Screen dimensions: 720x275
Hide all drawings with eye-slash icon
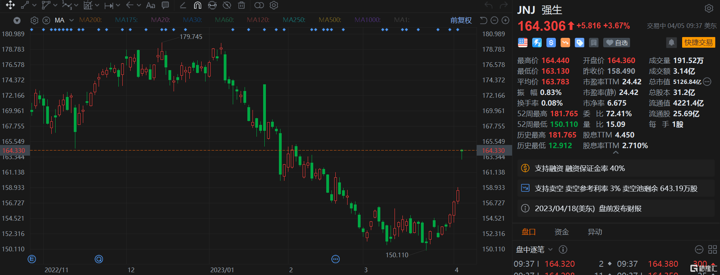[x=227, y=5]
